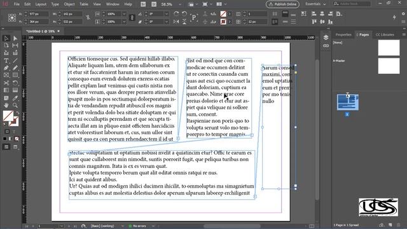Select the Zoom tool

pyautogui.click(x=15, y=106)
